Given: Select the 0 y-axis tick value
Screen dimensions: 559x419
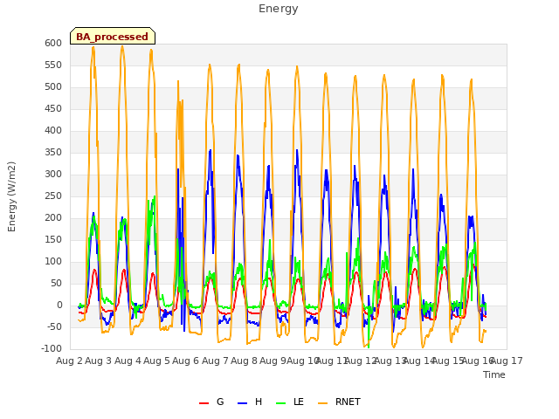Looking at the screenshot, I should coord(59,305).
